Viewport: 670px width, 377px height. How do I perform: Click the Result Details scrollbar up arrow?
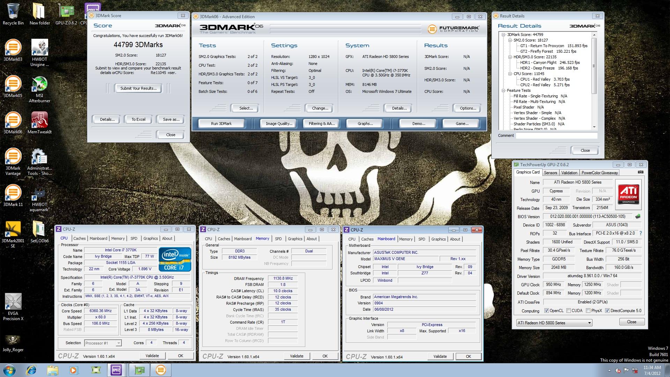point(594,35)
